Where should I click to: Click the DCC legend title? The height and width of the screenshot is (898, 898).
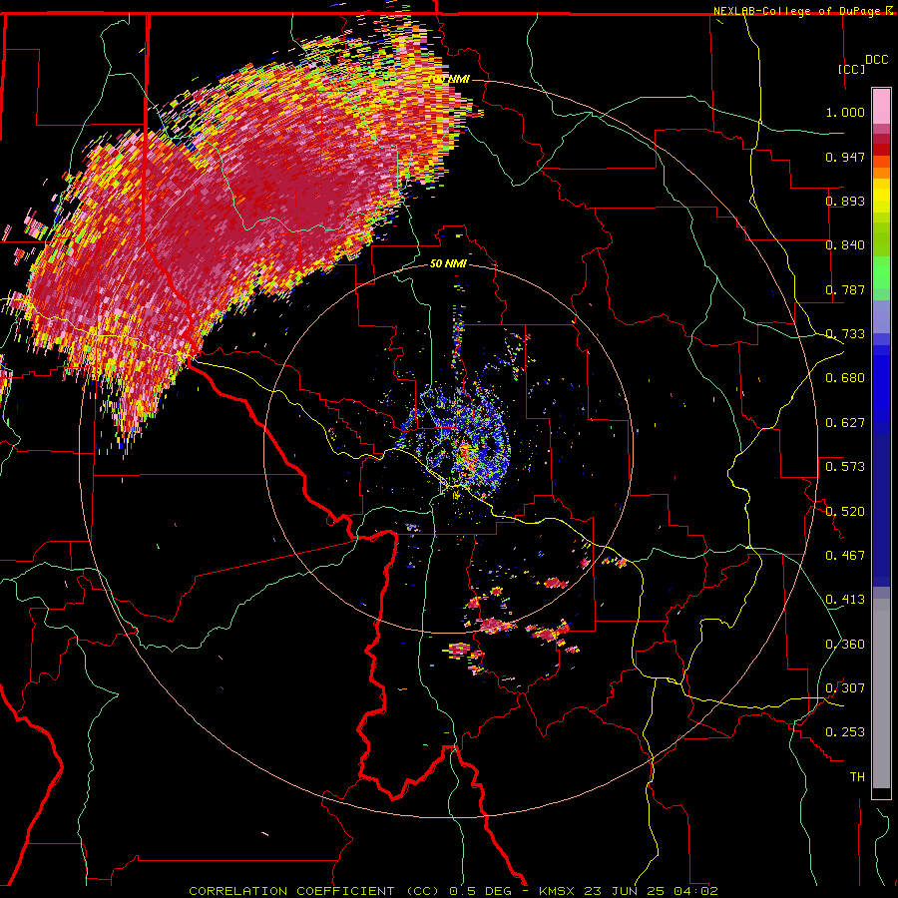[876, 60]
